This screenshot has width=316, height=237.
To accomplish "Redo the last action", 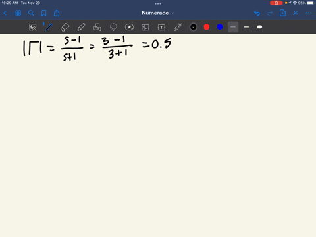I will pyautogui.click(x=270, y=13).
